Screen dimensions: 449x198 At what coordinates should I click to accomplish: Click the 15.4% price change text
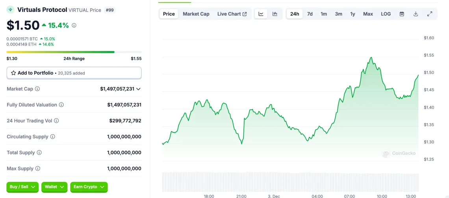pos(58,26)
